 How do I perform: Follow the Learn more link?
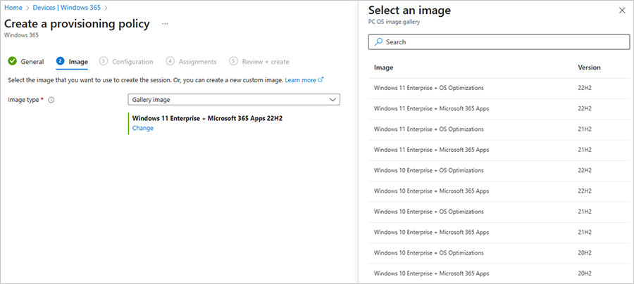pos(304,80)
